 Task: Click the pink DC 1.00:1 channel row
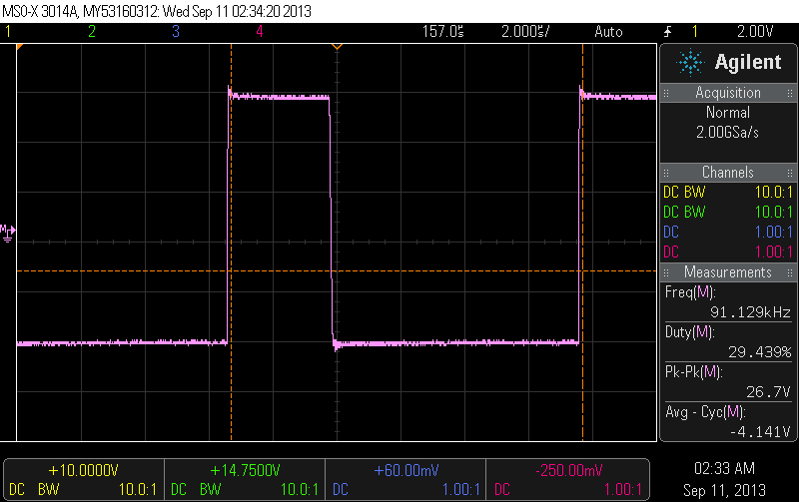(x=728, y=252)
